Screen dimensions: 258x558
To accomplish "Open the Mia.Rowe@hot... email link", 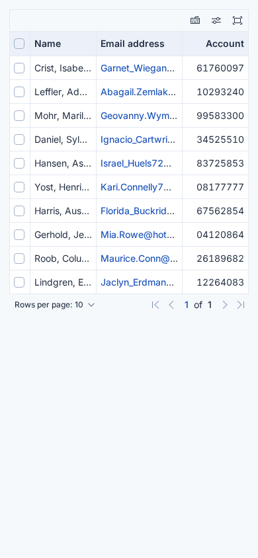I will [x=138, y=235].
